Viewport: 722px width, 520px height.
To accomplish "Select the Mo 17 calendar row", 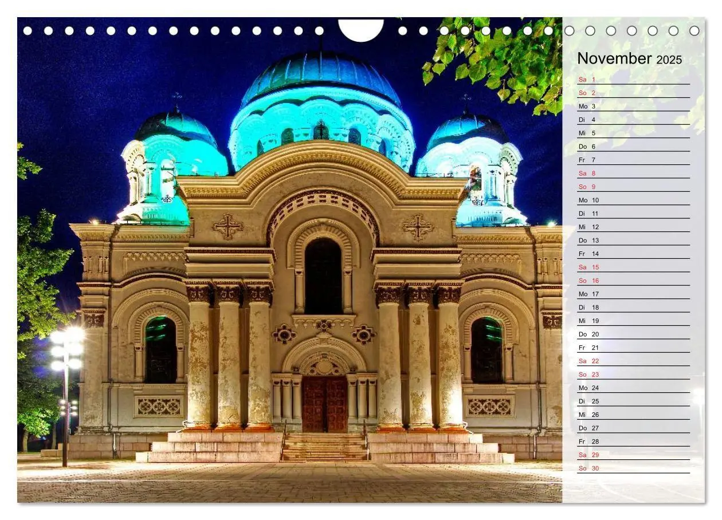I will click(x=633, y=294).
